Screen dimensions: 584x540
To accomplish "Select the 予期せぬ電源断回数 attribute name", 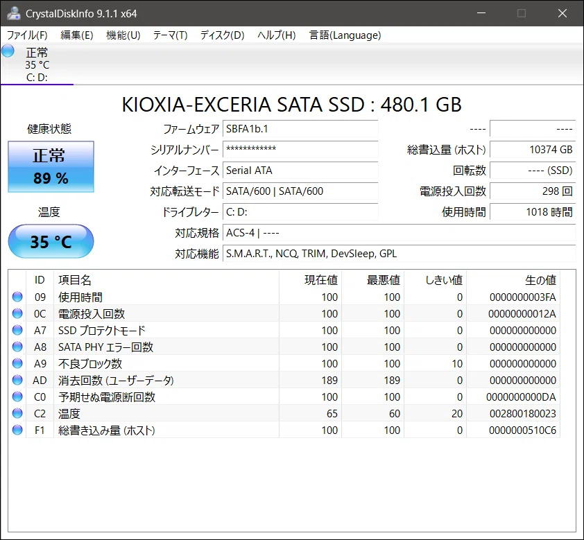I will coord(107,397).
